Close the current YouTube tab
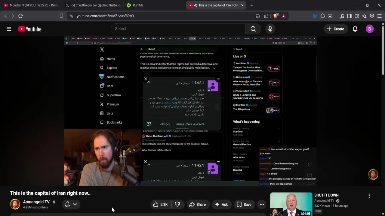This screenshot has height=216, width=385. [242, 5]
